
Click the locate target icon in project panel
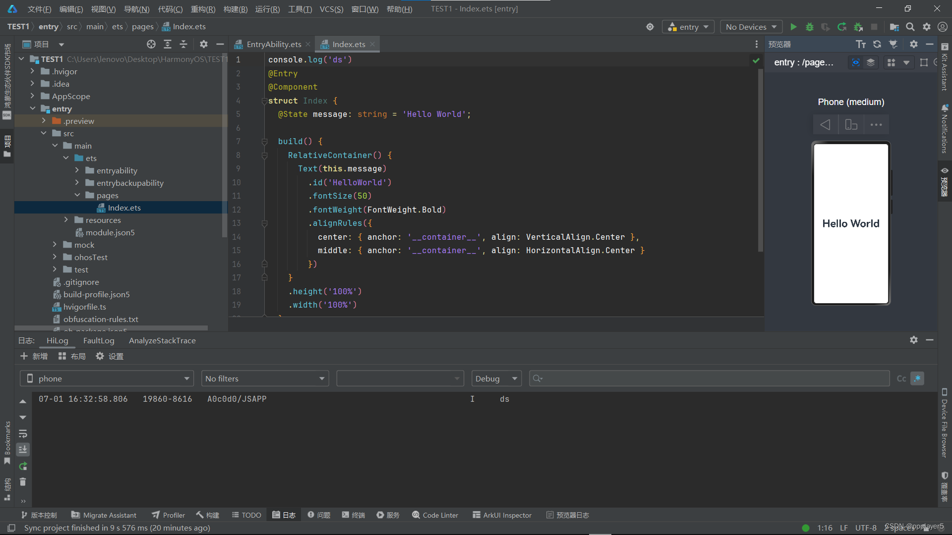point(151,44)
